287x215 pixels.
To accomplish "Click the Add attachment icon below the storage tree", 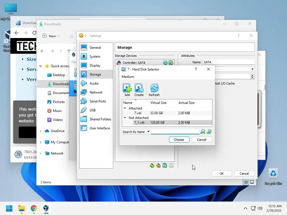I will [x=165, y=166].
